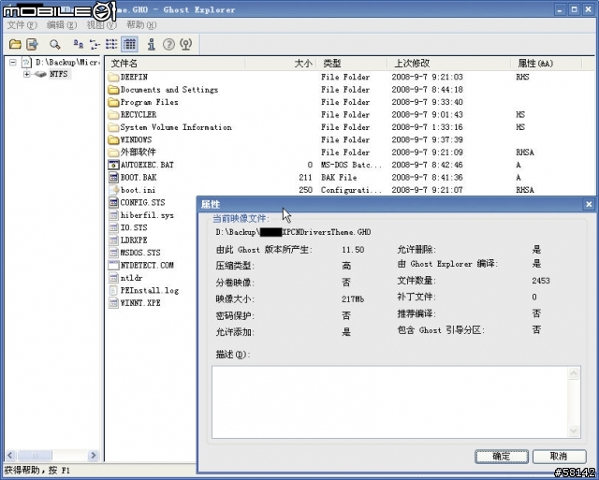Switch to small icons view
The width and height of the screenshot is (599, 480).
[x=95, y=44]
